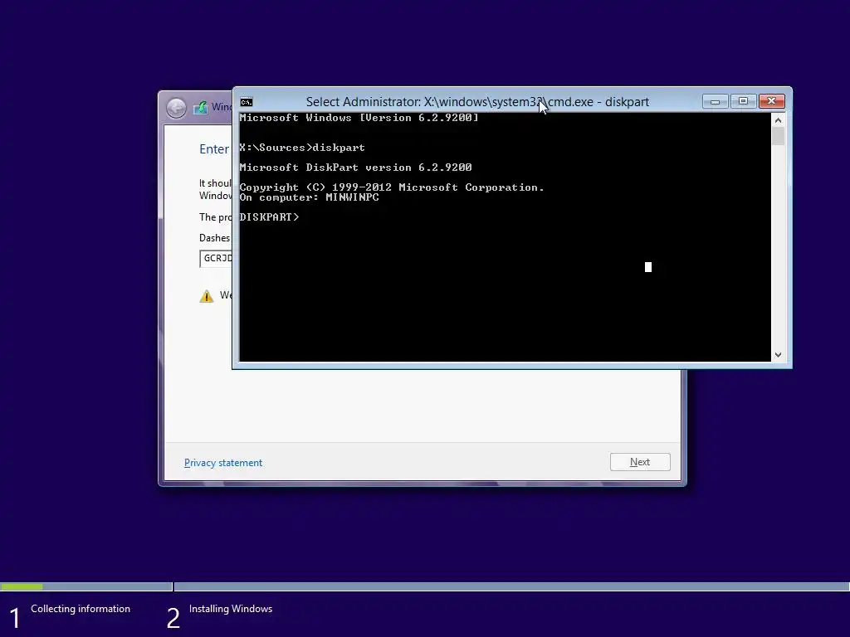
Task: Click the 'Collecting information' step label
Action: tap(81, 609)
